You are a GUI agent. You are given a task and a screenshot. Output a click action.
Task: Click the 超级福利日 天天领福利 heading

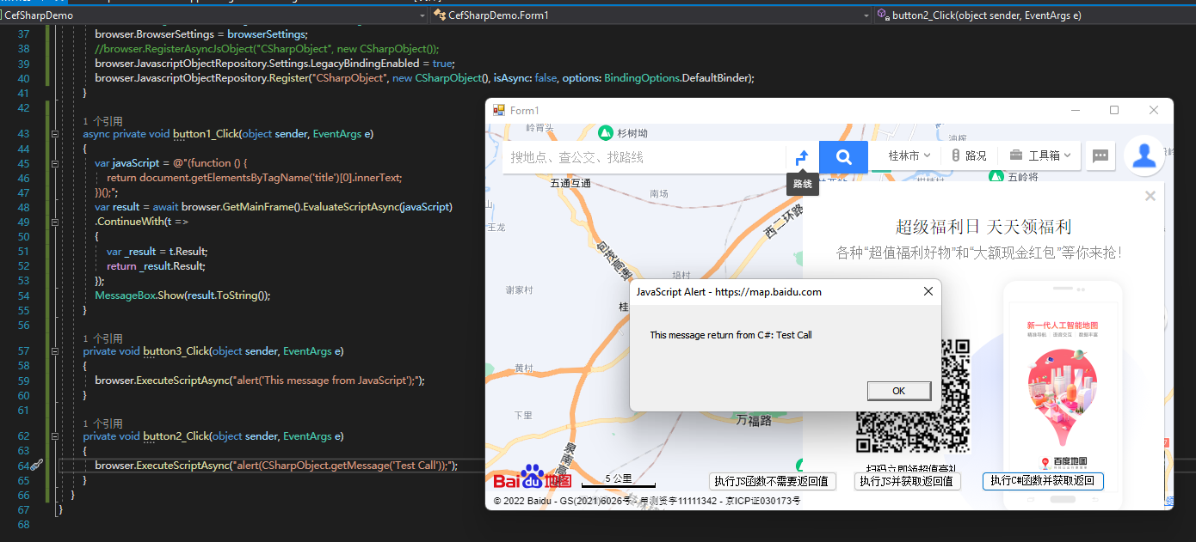(x=983, y=227)
